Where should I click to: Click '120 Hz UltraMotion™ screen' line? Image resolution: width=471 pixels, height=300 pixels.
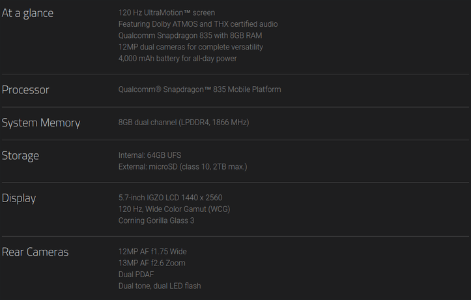(167, 12)
